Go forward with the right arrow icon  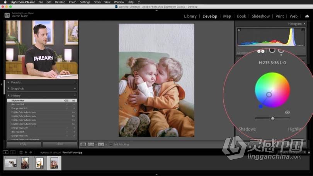click(x=31, y=152)
